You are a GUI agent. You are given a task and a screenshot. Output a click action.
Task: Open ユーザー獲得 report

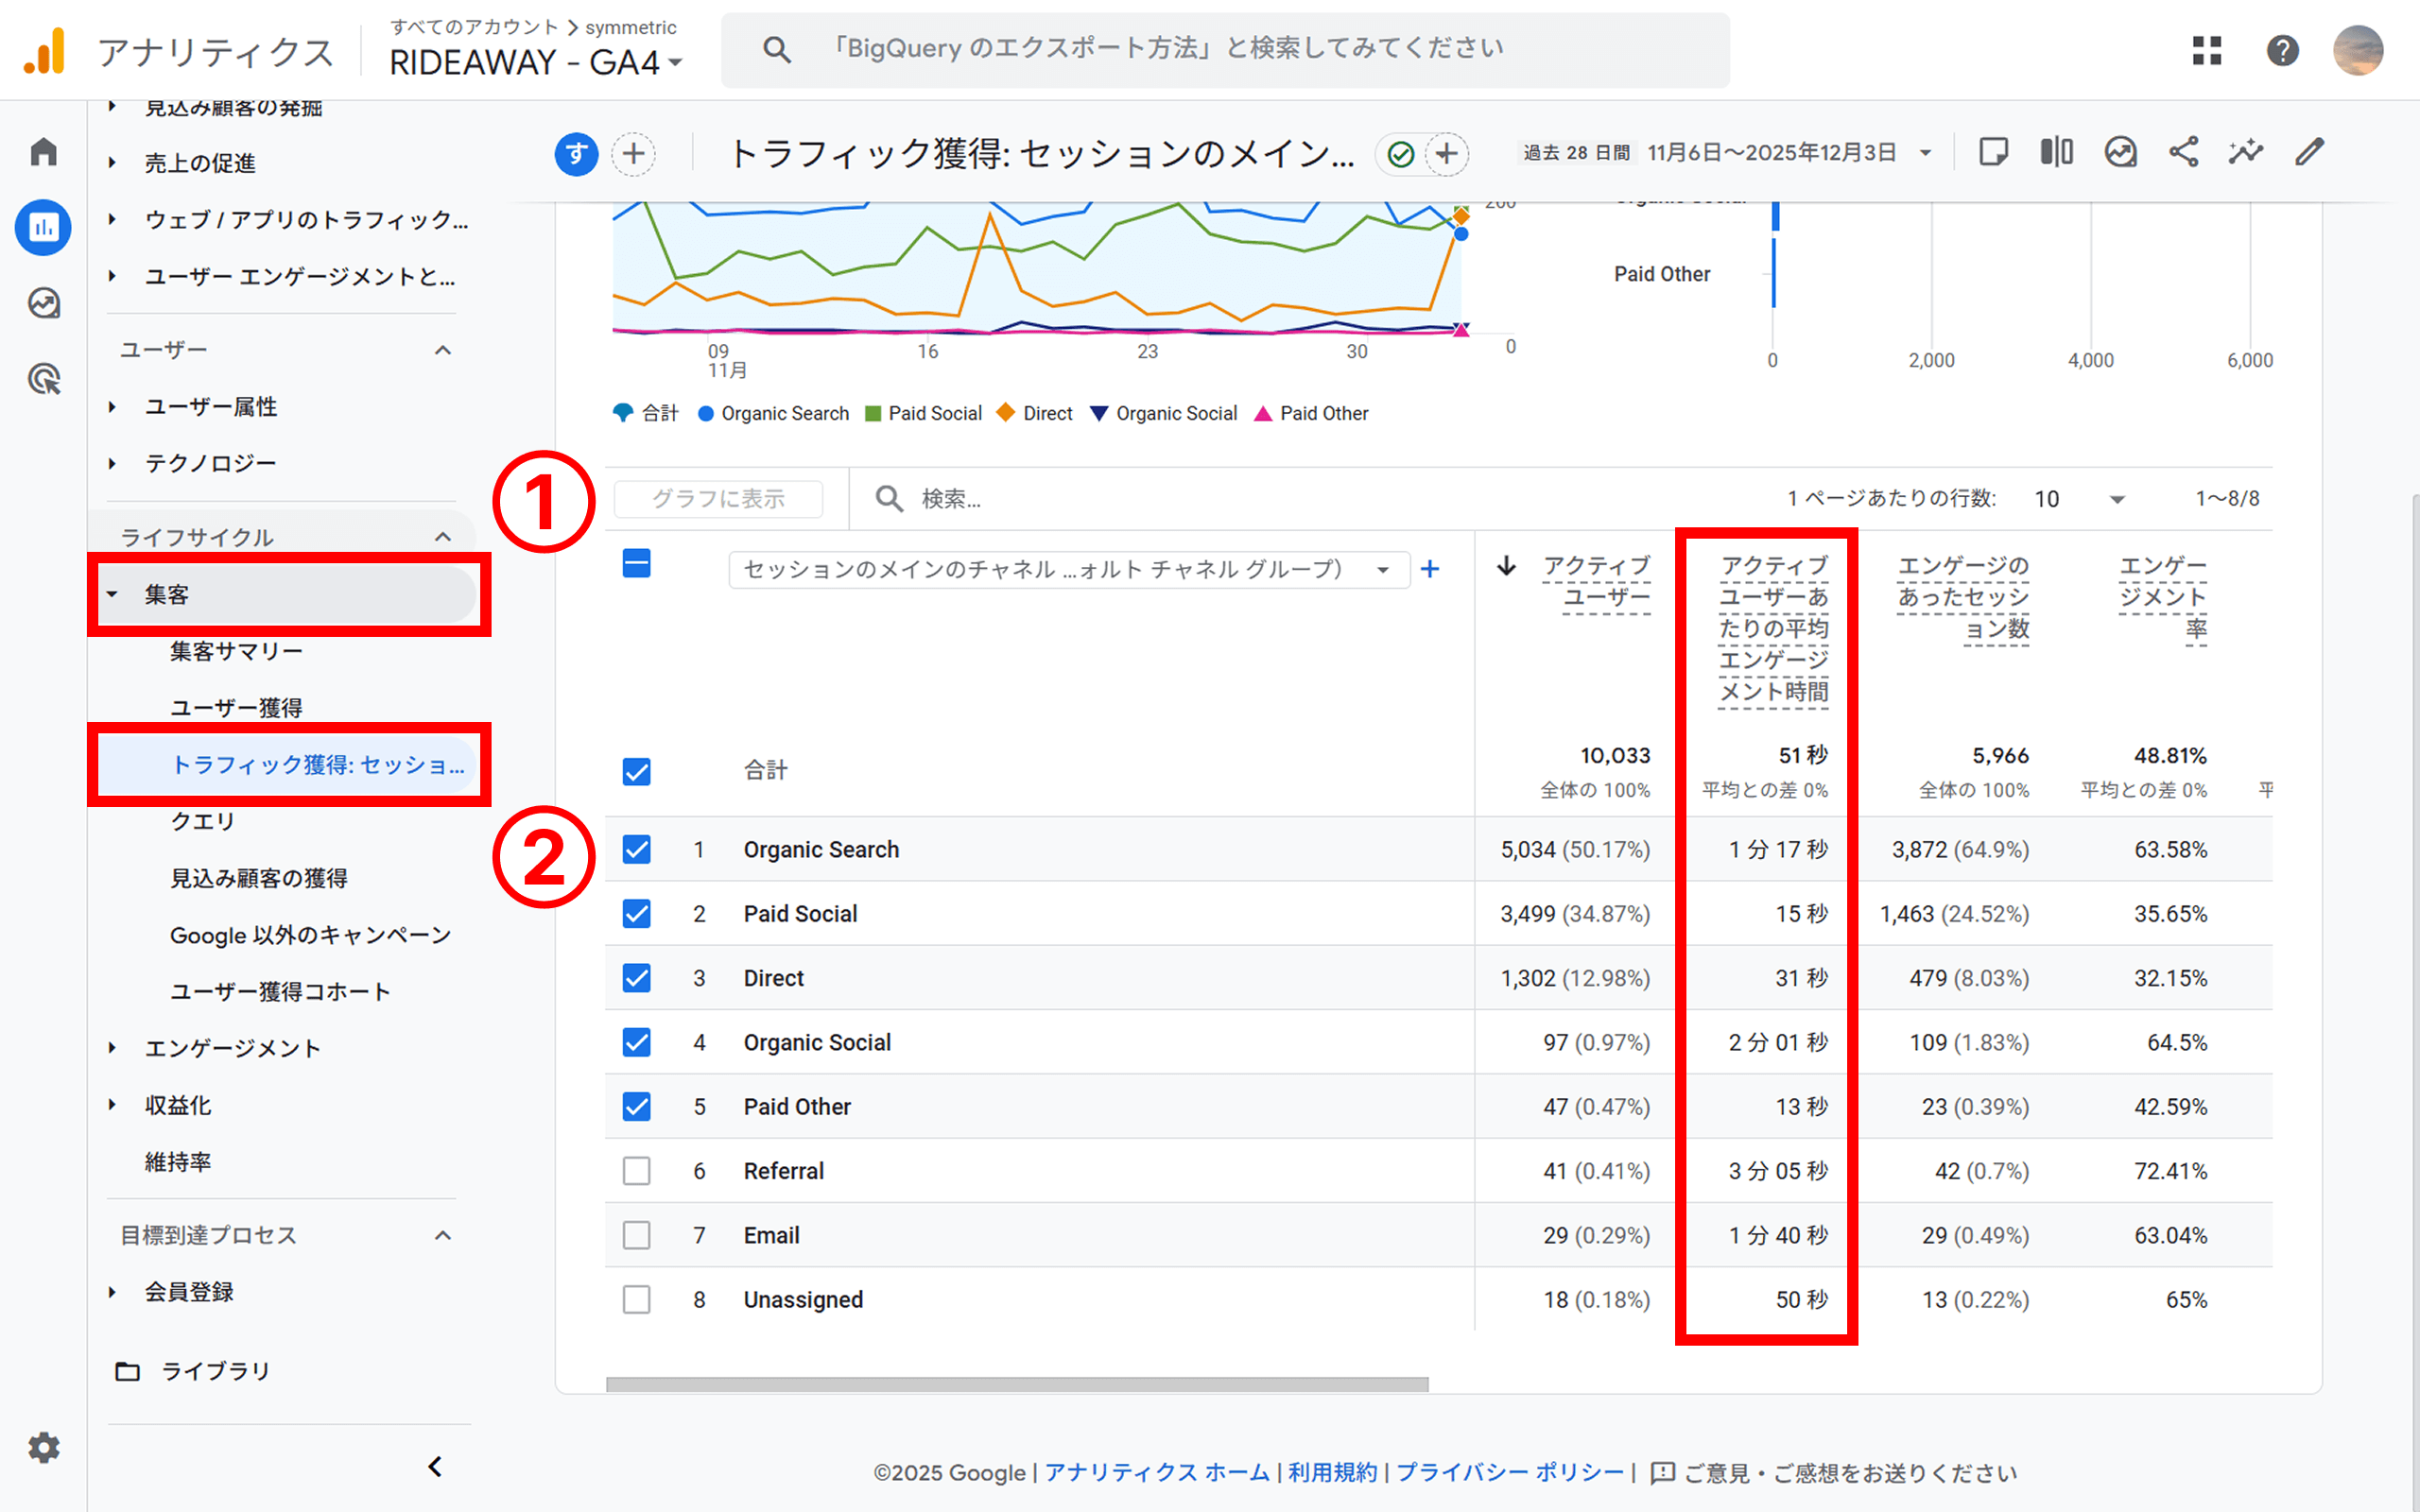click(x=235, y=706)
